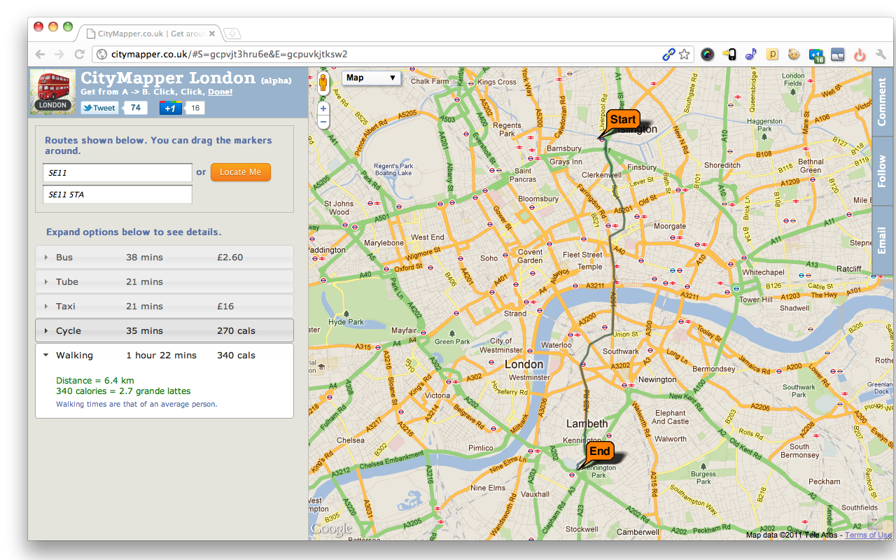Click the music note extension icon
The width and height of the screenshot is (896, 560).
point(750,54)
